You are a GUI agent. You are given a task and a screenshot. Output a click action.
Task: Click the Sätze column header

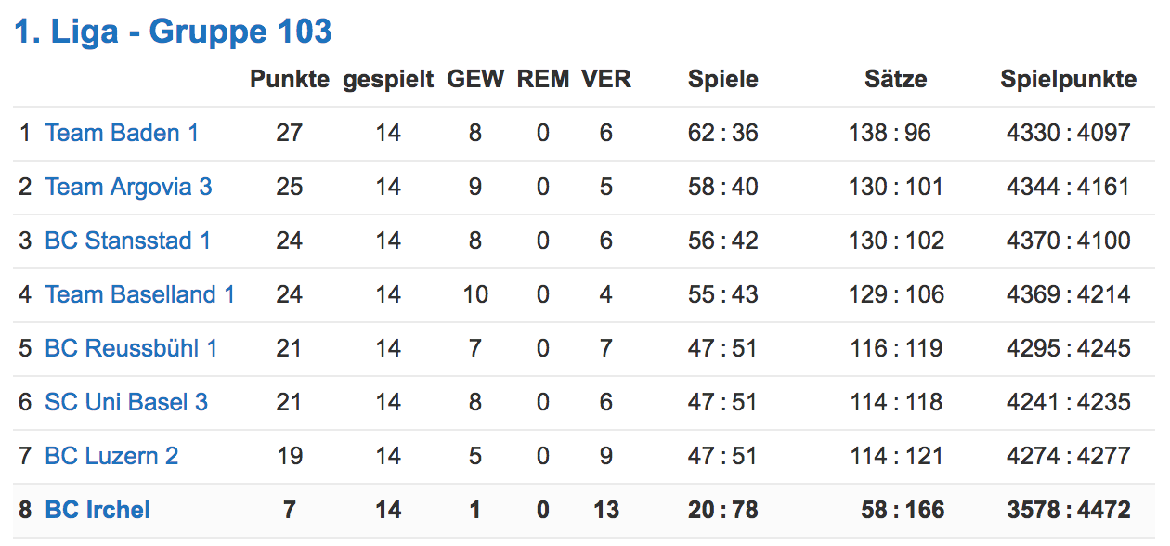(x=895, y=80)
